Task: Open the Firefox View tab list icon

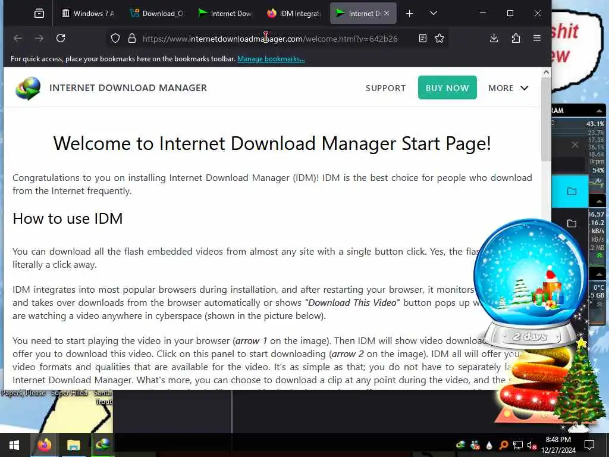Action: (x=39, y=14)
